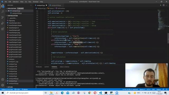Open Opera browser from the taskbar
169x95 pixels.
tap(95, 93)
